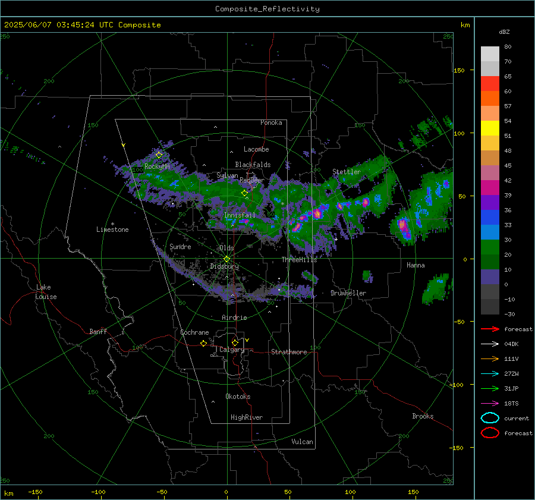This screenshot has width=535, height=500.
Task: Click the Ponoka city label
Action: tap(271, 122)
